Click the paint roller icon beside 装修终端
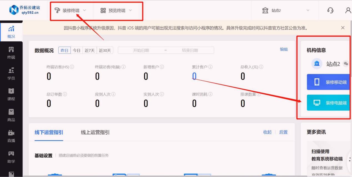 tap(57, 11)
